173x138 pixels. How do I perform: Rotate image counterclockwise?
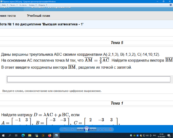point(100,129)
